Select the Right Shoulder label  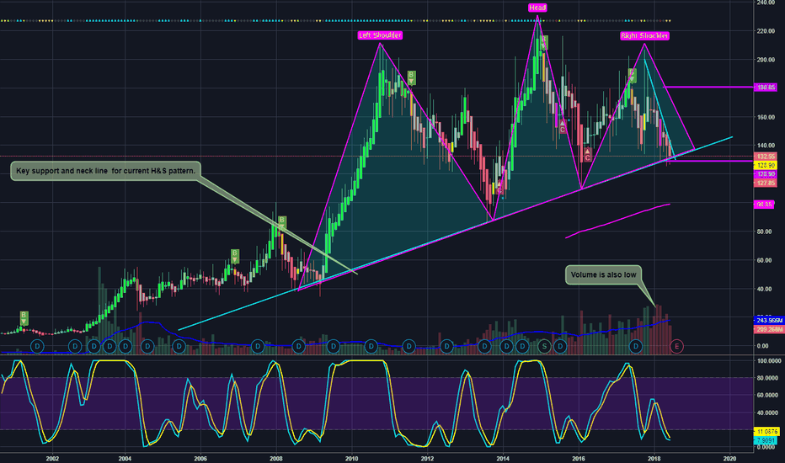click(x=644, y=35)
